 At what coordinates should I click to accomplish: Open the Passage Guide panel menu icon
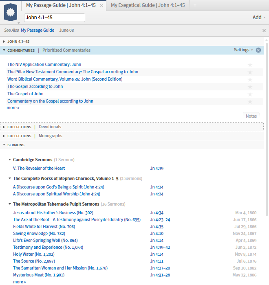[11, 12]
